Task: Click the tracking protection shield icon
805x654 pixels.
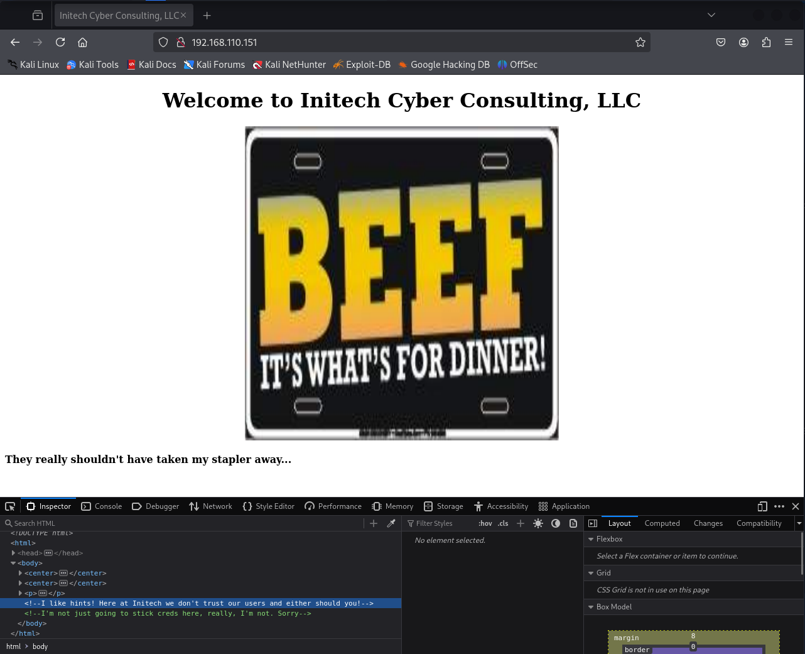Action: click(163, 42)
